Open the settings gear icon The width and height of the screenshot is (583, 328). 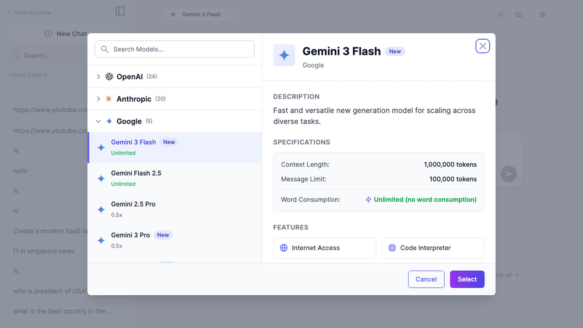coord(543,15)
